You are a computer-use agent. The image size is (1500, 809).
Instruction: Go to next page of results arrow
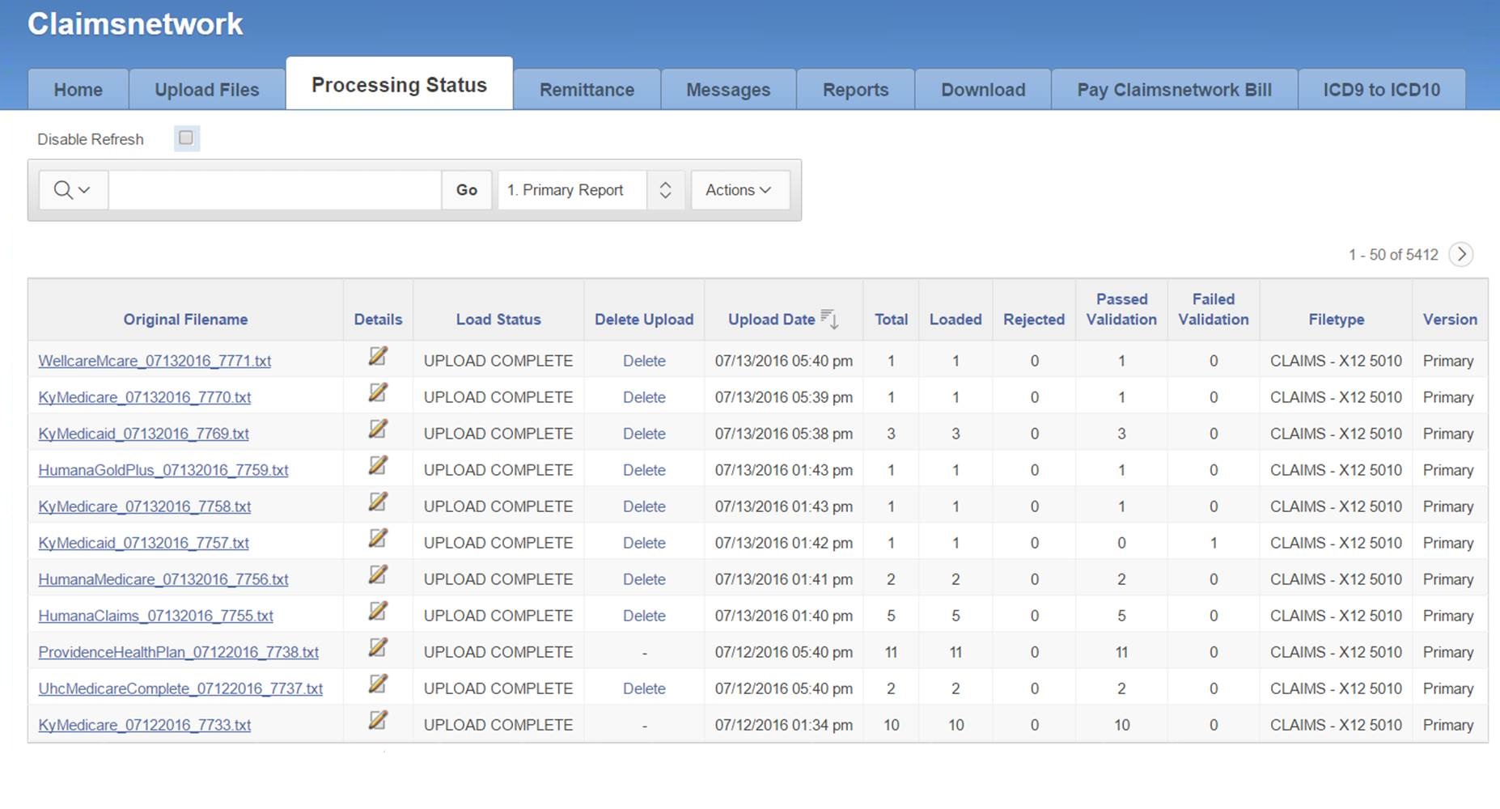click(x=1461, y=254)
